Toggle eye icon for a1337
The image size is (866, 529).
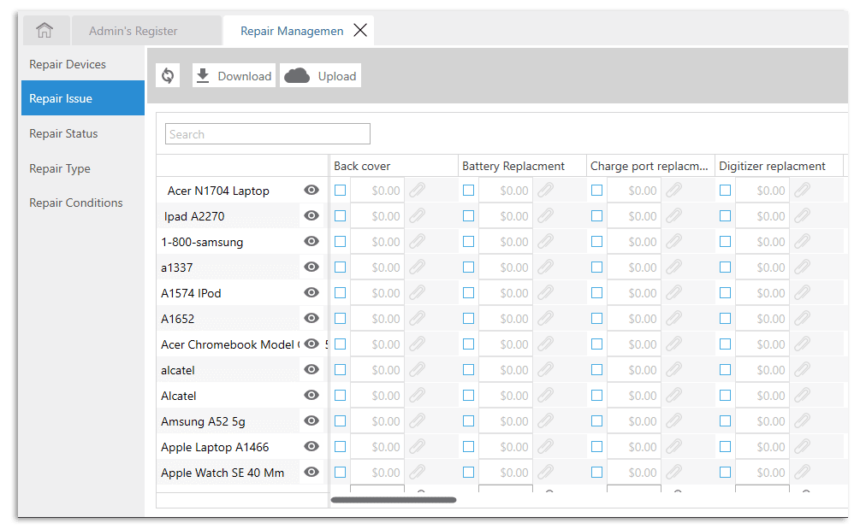(311, 267)
